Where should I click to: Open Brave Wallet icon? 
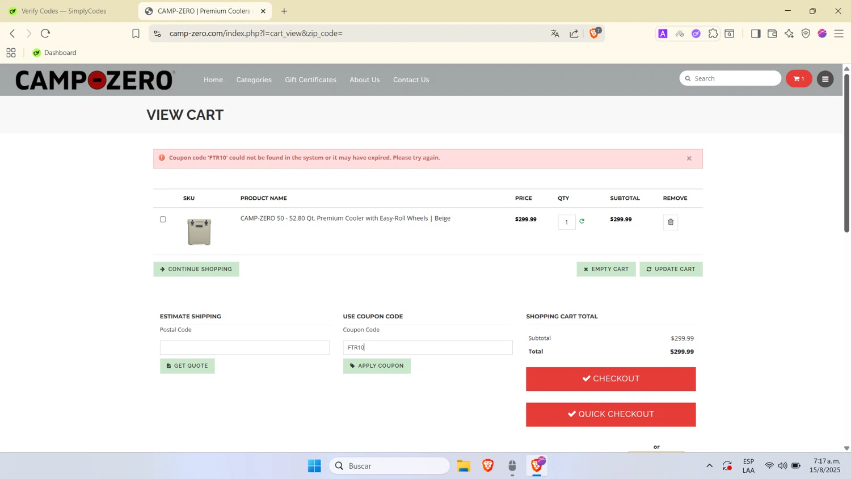772,33
